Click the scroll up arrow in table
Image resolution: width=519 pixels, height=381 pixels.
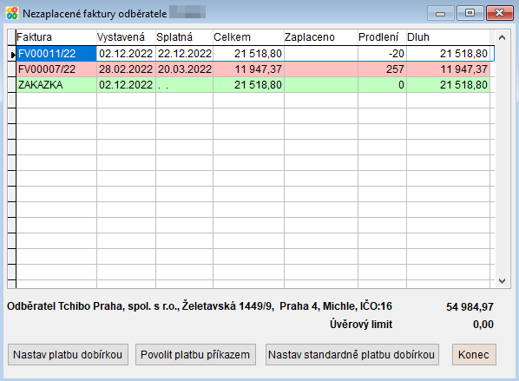[x=502, y=37]
